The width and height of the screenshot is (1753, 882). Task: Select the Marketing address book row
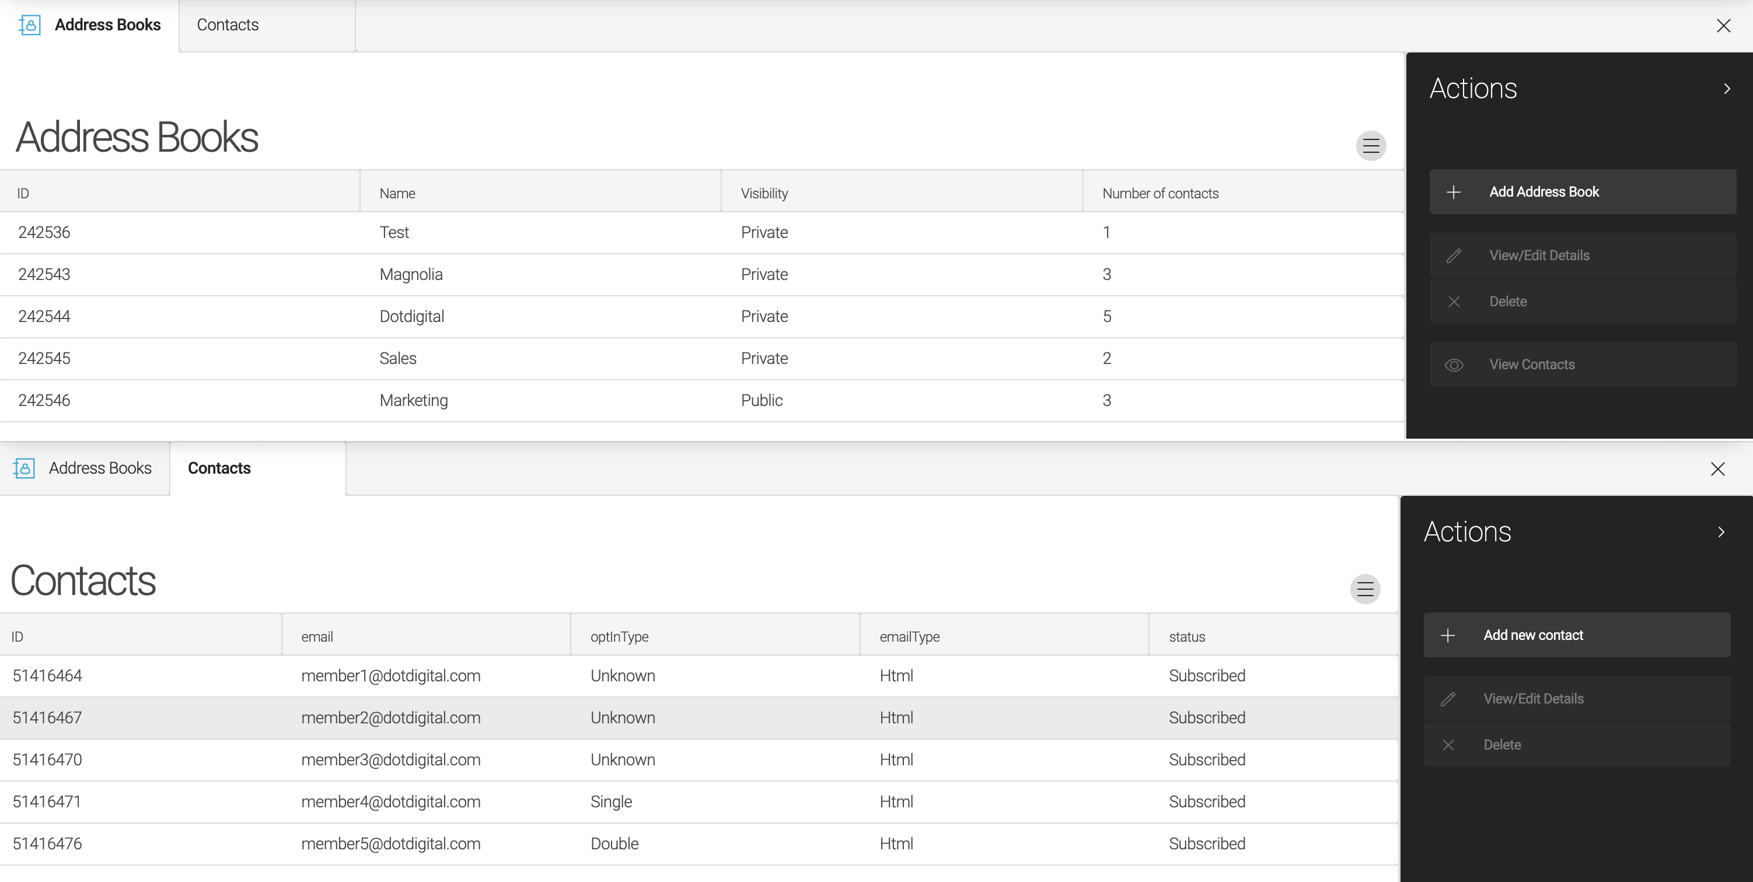pos(413,401)
